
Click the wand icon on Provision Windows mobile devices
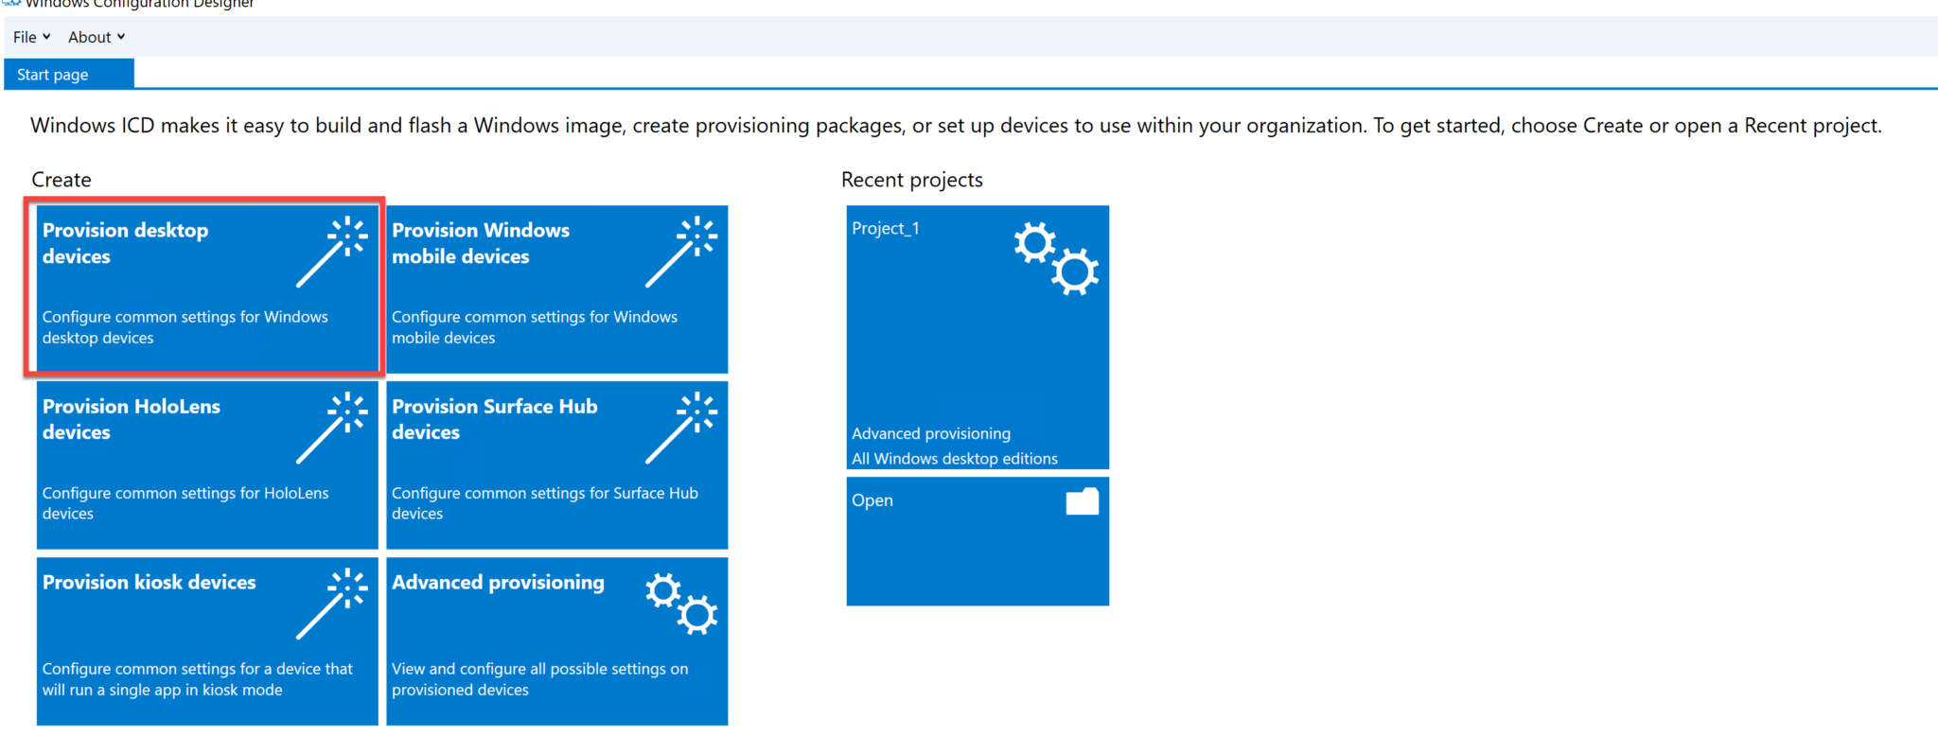pyautogui.click(x=693, y=248)
